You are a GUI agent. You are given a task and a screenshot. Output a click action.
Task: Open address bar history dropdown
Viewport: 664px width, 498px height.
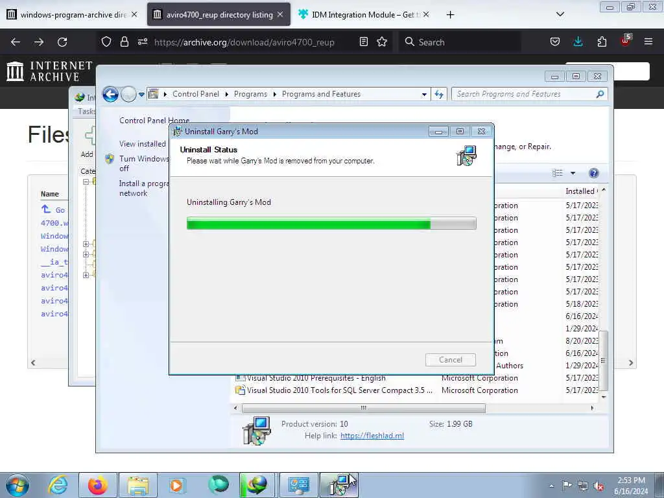pyautogui.click(x=424, y=95)
